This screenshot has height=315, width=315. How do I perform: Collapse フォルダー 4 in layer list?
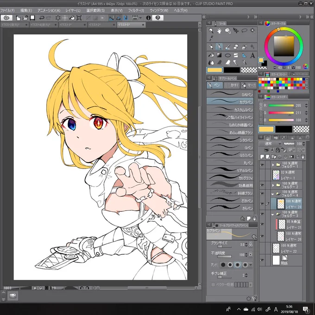click(x=272, y=194)
